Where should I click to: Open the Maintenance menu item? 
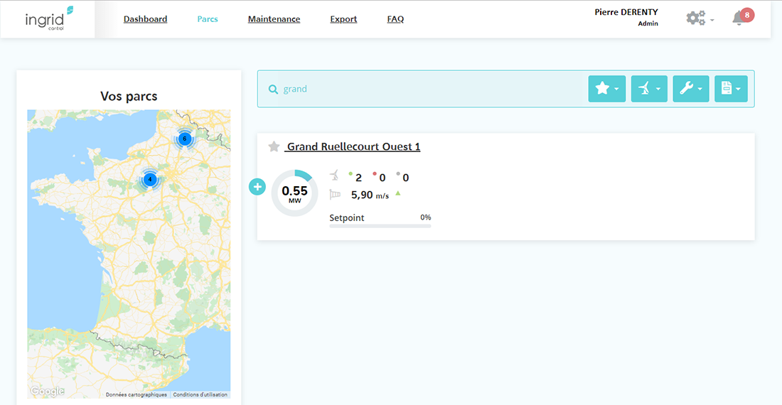click(274, 19)
